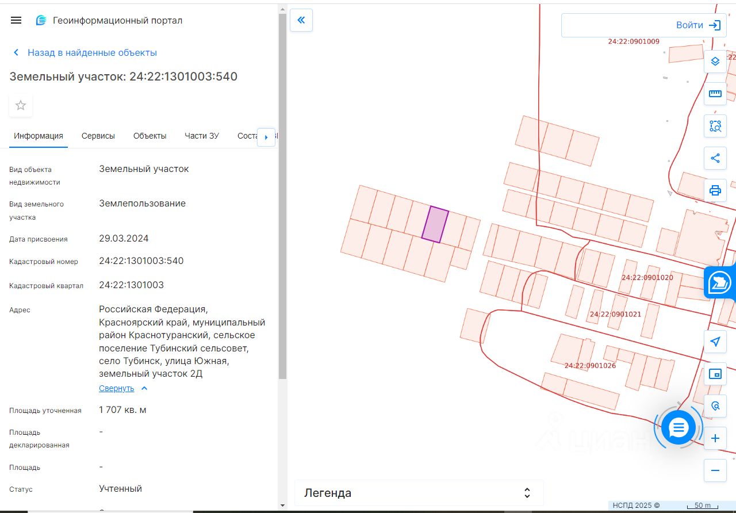Open the map layers panel
This screenshot has height=513, width=736.
click(x=715, y=61)
